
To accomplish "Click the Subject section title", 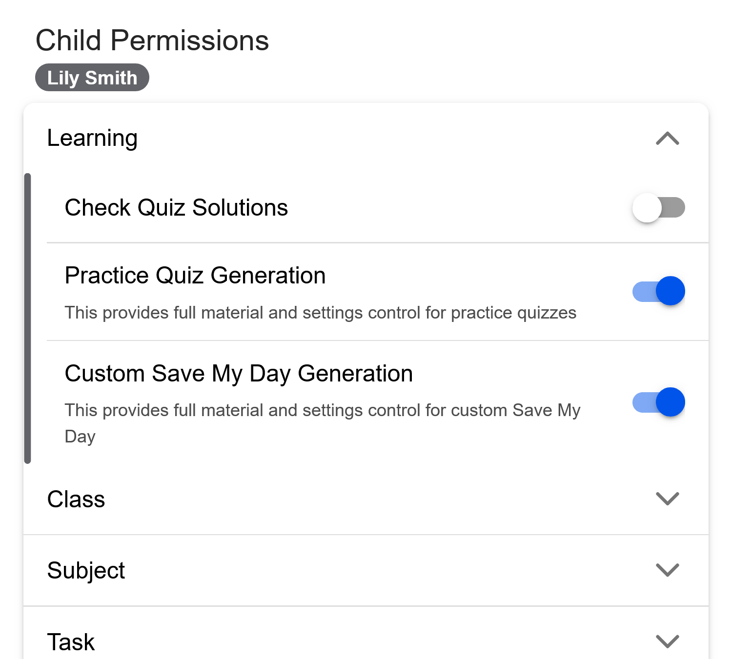I will point(86,570).
